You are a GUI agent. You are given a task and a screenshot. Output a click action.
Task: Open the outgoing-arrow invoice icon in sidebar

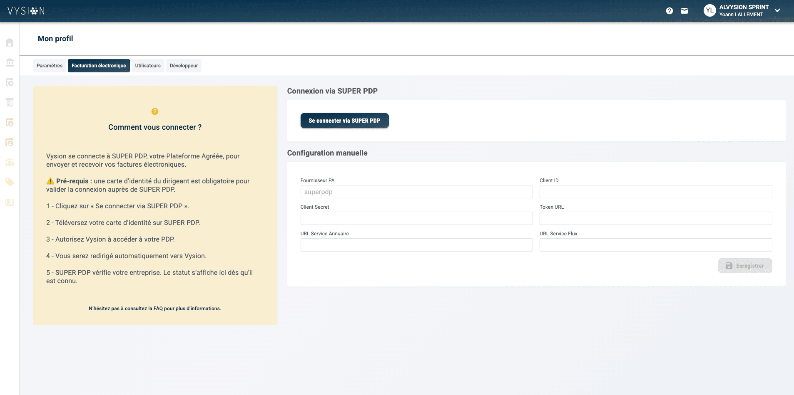click(10, 82)
